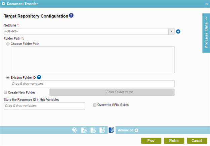Open the NetSuite --Select-- dropdown
Screen dimensions: 210x146
[89, 31]
